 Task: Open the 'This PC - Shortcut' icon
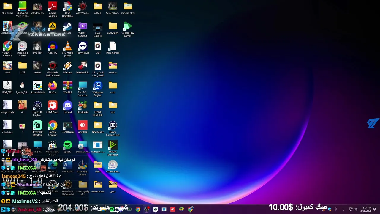click(x=83, y=89)
